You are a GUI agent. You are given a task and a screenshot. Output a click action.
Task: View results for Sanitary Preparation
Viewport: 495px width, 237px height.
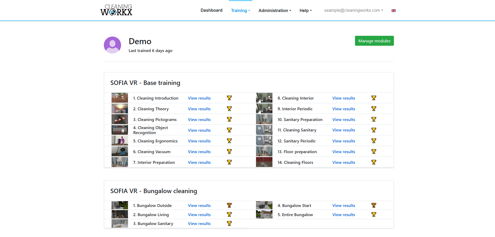click(x=344, y=119)
